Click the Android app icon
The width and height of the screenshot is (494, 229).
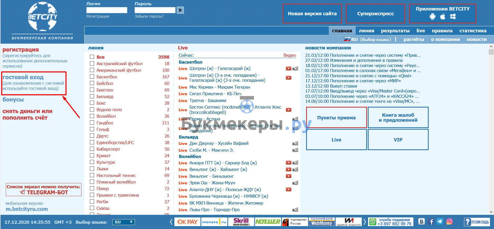point(432,17)
